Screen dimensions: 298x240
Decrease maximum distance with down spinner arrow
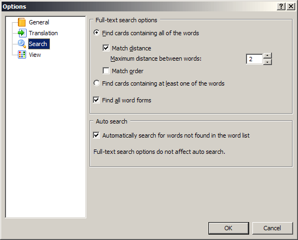pos(268,62)
